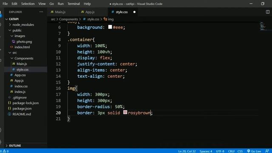
Task: Click the warnings count in status bar
Action: [x=6, y=151]
